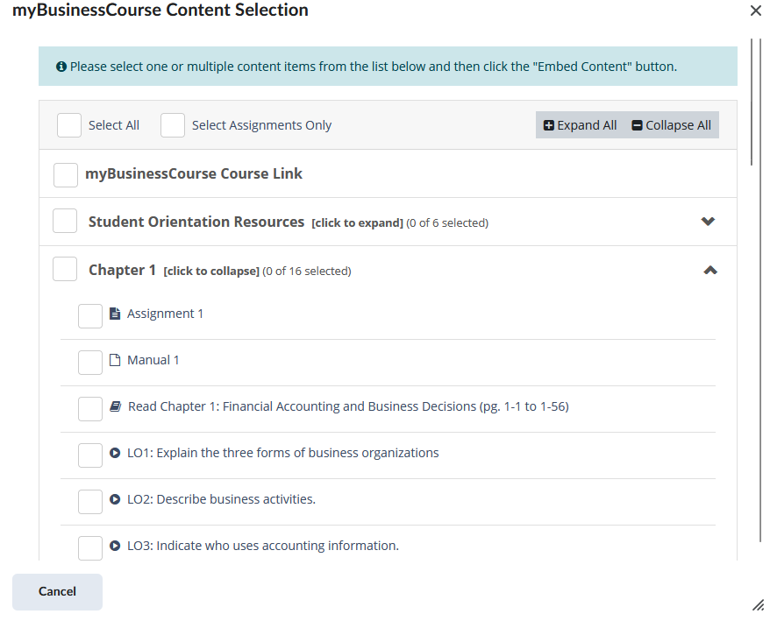Click Expand All button

coord(580,125)
